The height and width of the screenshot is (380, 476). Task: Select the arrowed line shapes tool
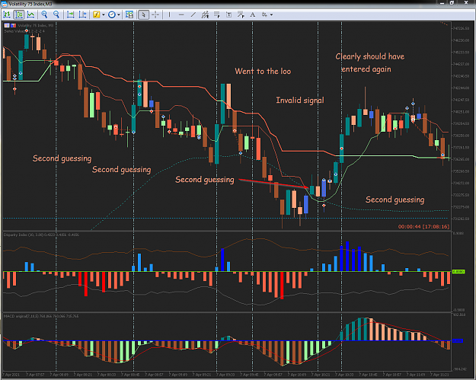tap(241, 14)
